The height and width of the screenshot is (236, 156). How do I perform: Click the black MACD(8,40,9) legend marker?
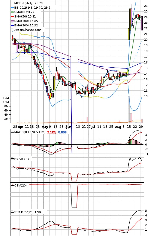[x=12, y=132]
